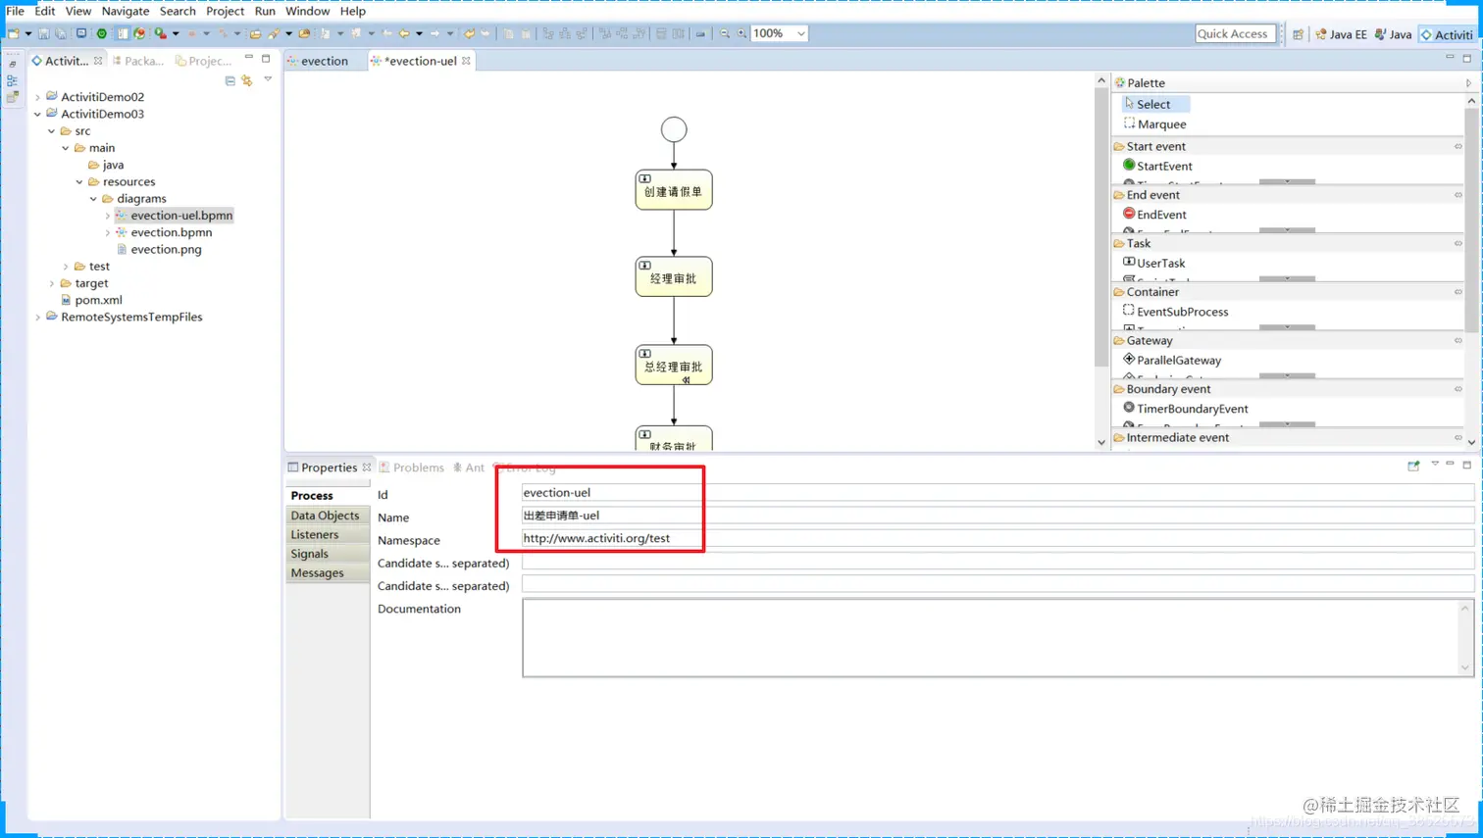The image size is (1483, 838).
Task: Expand the ActivitiDemo02 project
Action: [38, 97]
